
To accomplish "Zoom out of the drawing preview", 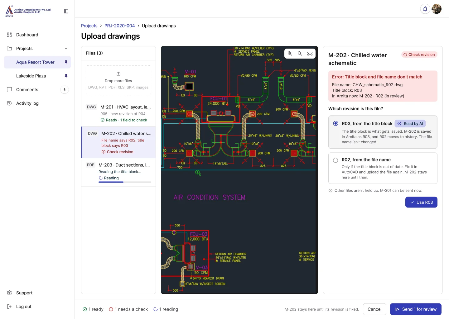I will [x=300, y=54].
